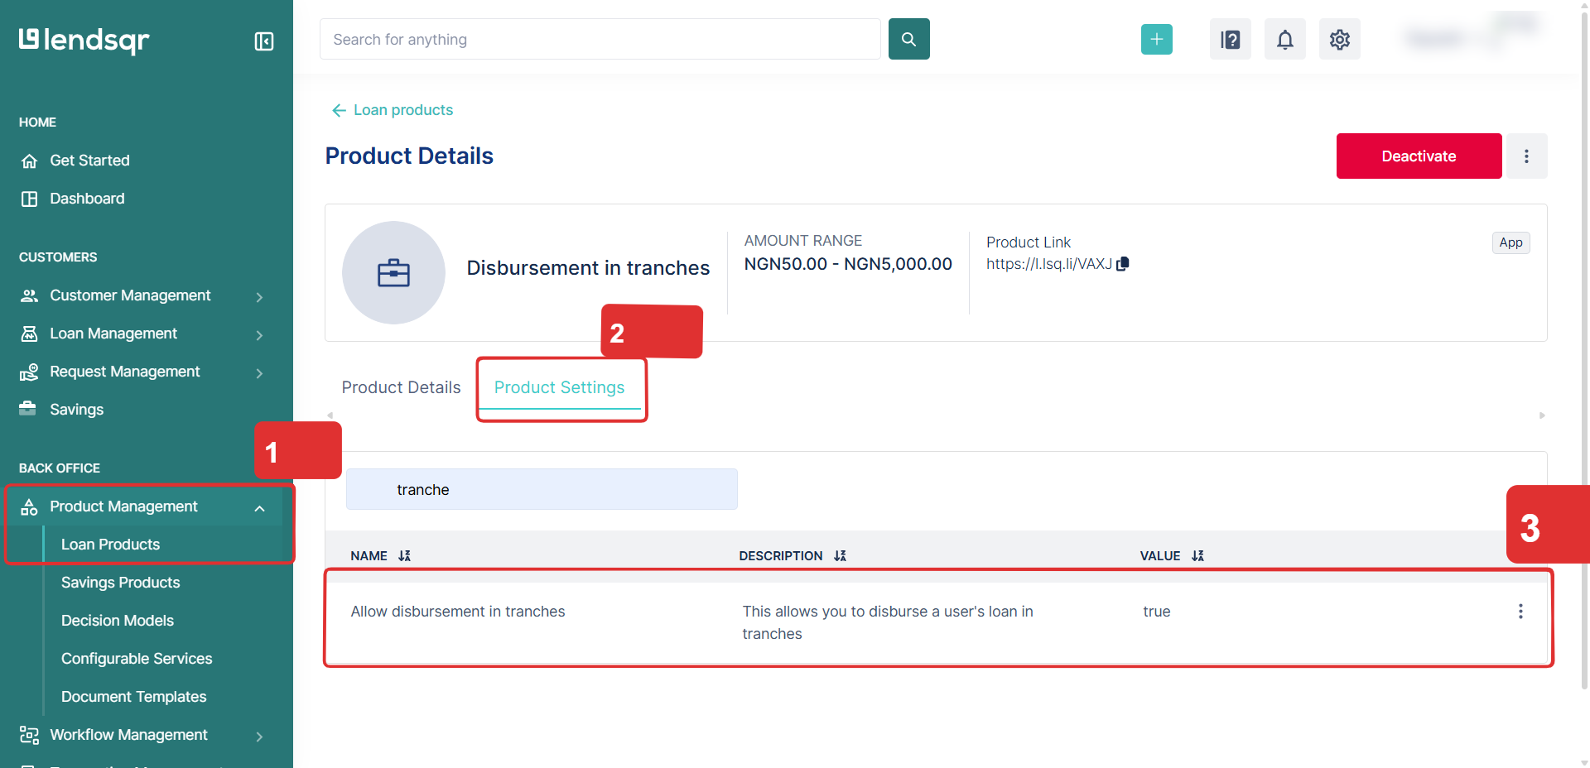Collapse the sidebar using the panel icon
Image resolution: width=1590 pixels, height=768 pixels.
coord(263,41)
